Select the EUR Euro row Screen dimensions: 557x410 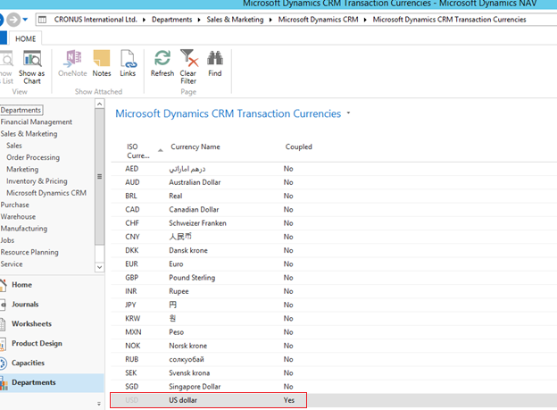click(334, 264)
